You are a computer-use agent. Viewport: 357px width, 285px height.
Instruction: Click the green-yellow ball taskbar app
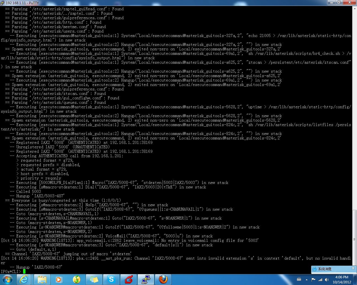76,279
